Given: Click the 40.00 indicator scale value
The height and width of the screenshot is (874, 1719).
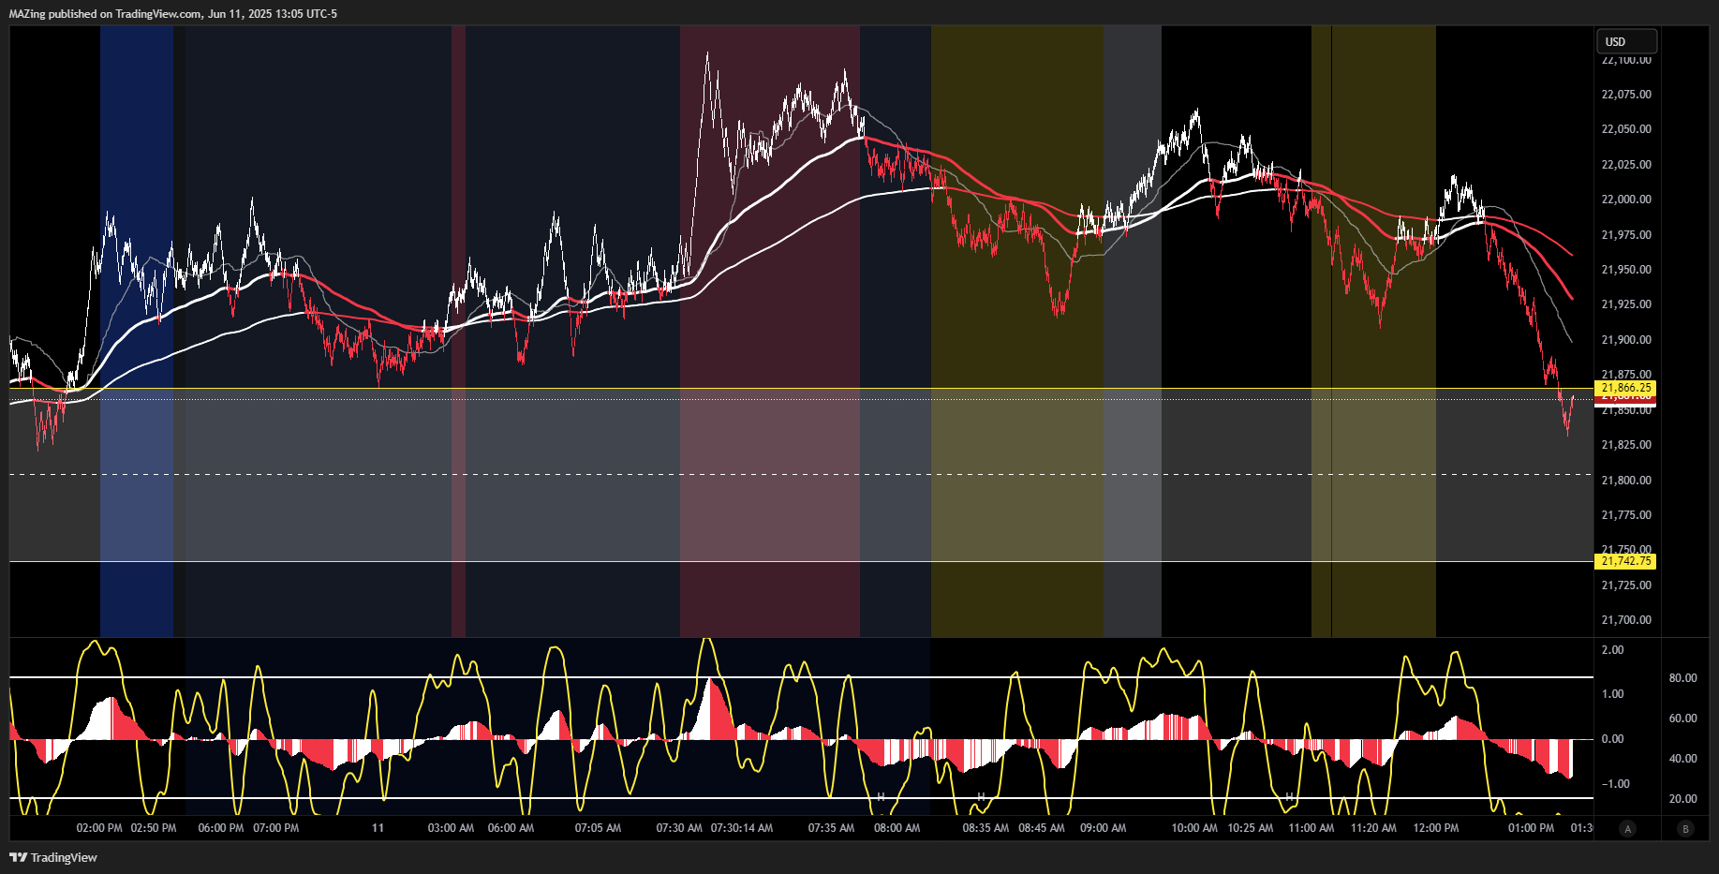Looking at the screenshot, I should (1682, 759).
